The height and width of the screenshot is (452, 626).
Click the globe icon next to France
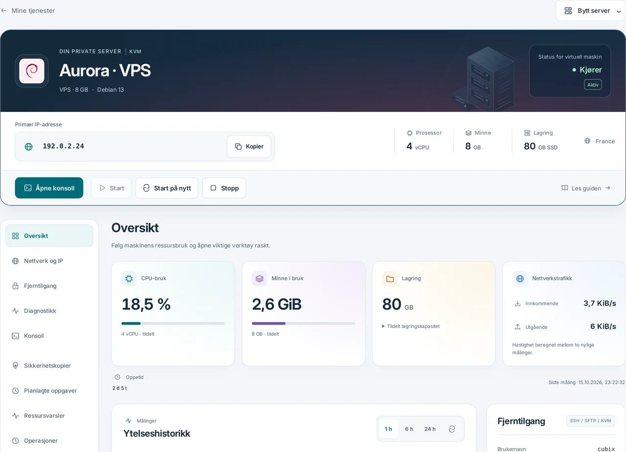point(587,141)
